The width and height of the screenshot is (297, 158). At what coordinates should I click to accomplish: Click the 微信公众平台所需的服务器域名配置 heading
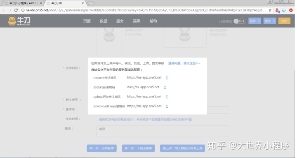coord(117,70)
